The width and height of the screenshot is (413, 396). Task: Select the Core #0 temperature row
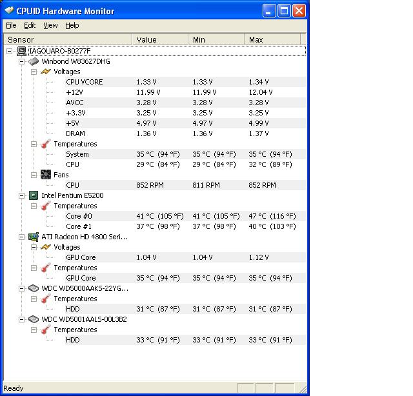click(185, 216)
